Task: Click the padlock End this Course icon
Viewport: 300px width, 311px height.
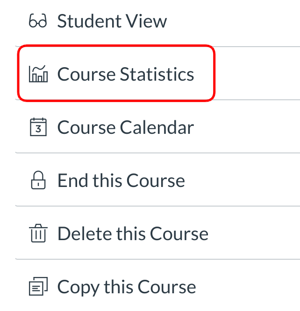Action: point(38,180)
